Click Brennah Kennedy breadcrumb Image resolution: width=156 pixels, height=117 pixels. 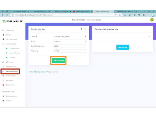pyautogui.click(x=79, y=20)
